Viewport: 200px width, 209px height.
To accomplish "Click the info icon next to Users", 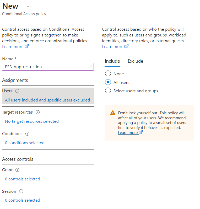I will (17, 91).
